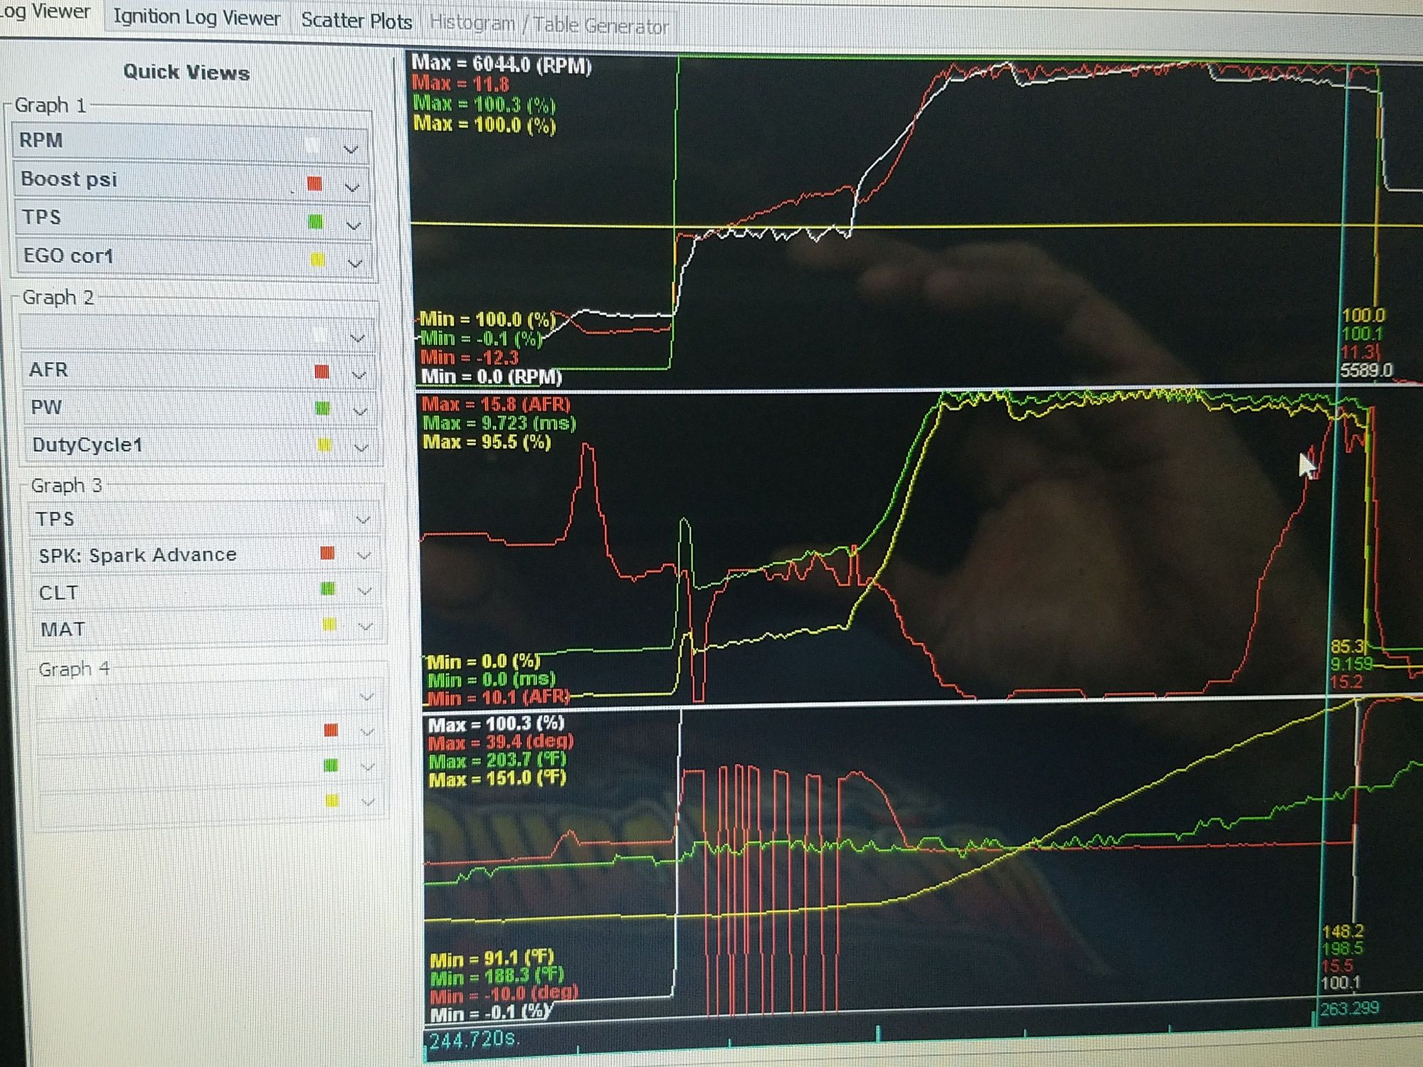The height and width of the screenshot is (1067, 1423).
Task: Click the yellow swatch next to EGO cor1
Action: point(317,260)
